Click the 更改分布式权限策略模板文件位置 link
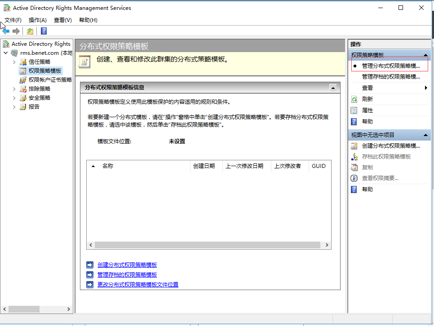 [x=138, y=285]
